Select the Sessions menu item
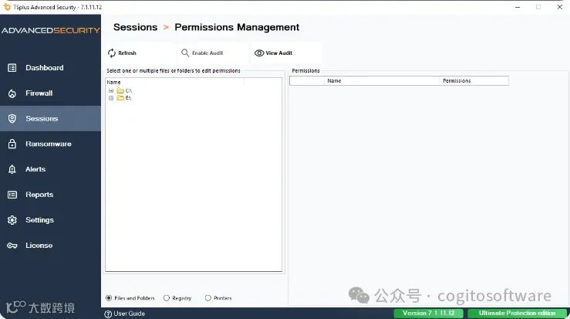Image resolution: width=570 pixels, height=319 pixels. pyautogui.click(x=51, y=119)
